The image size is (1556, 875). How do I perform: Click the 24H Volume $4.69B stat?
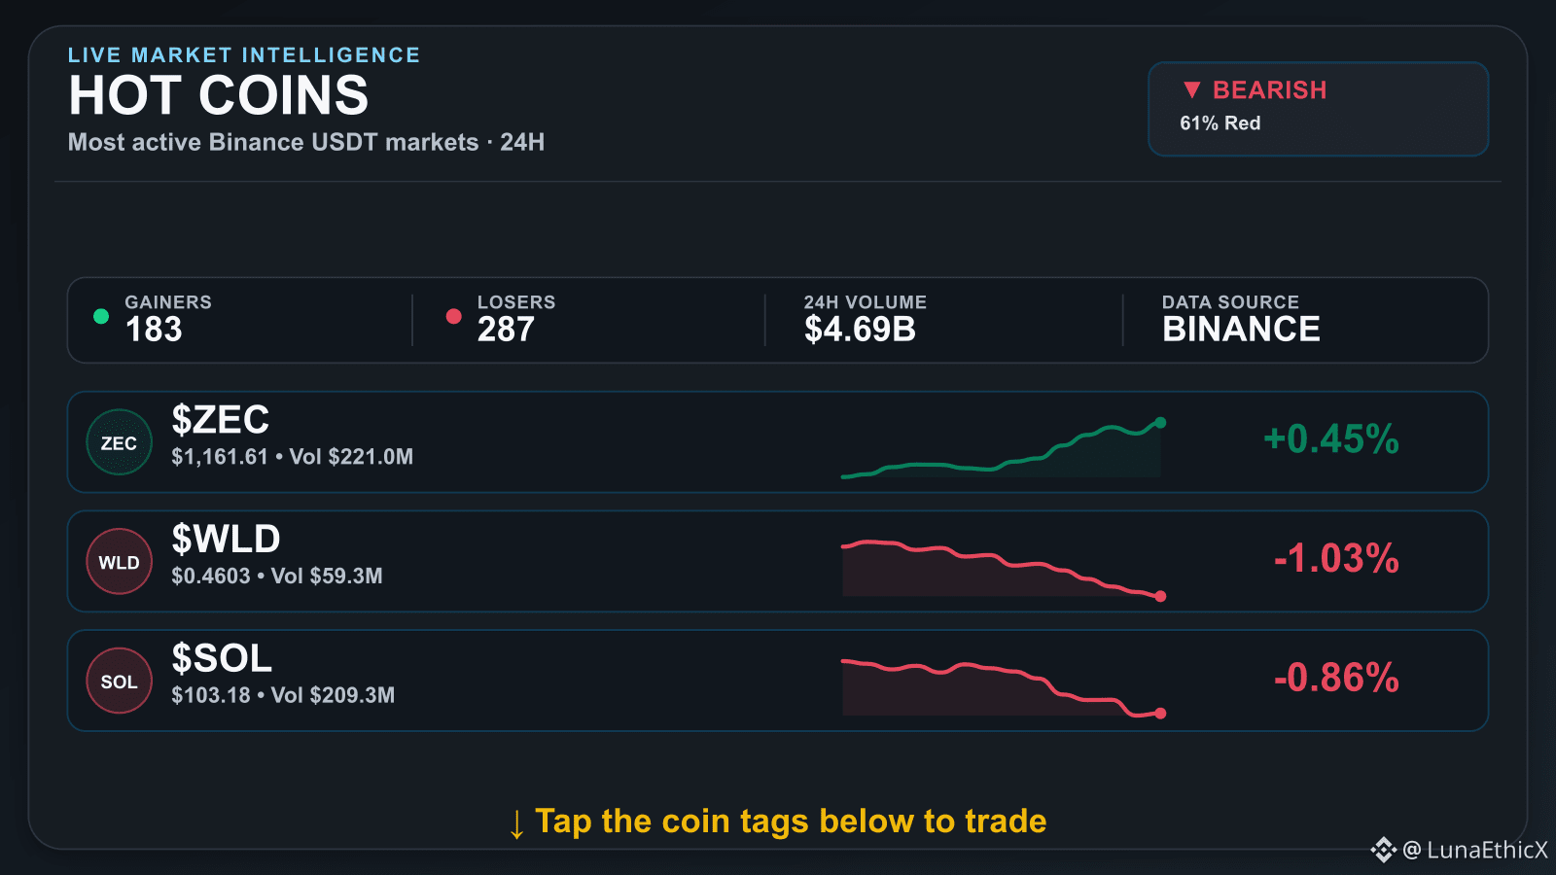click(x=866, y=320)
